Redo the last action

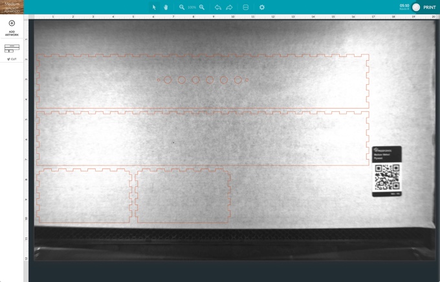(229, 7)
